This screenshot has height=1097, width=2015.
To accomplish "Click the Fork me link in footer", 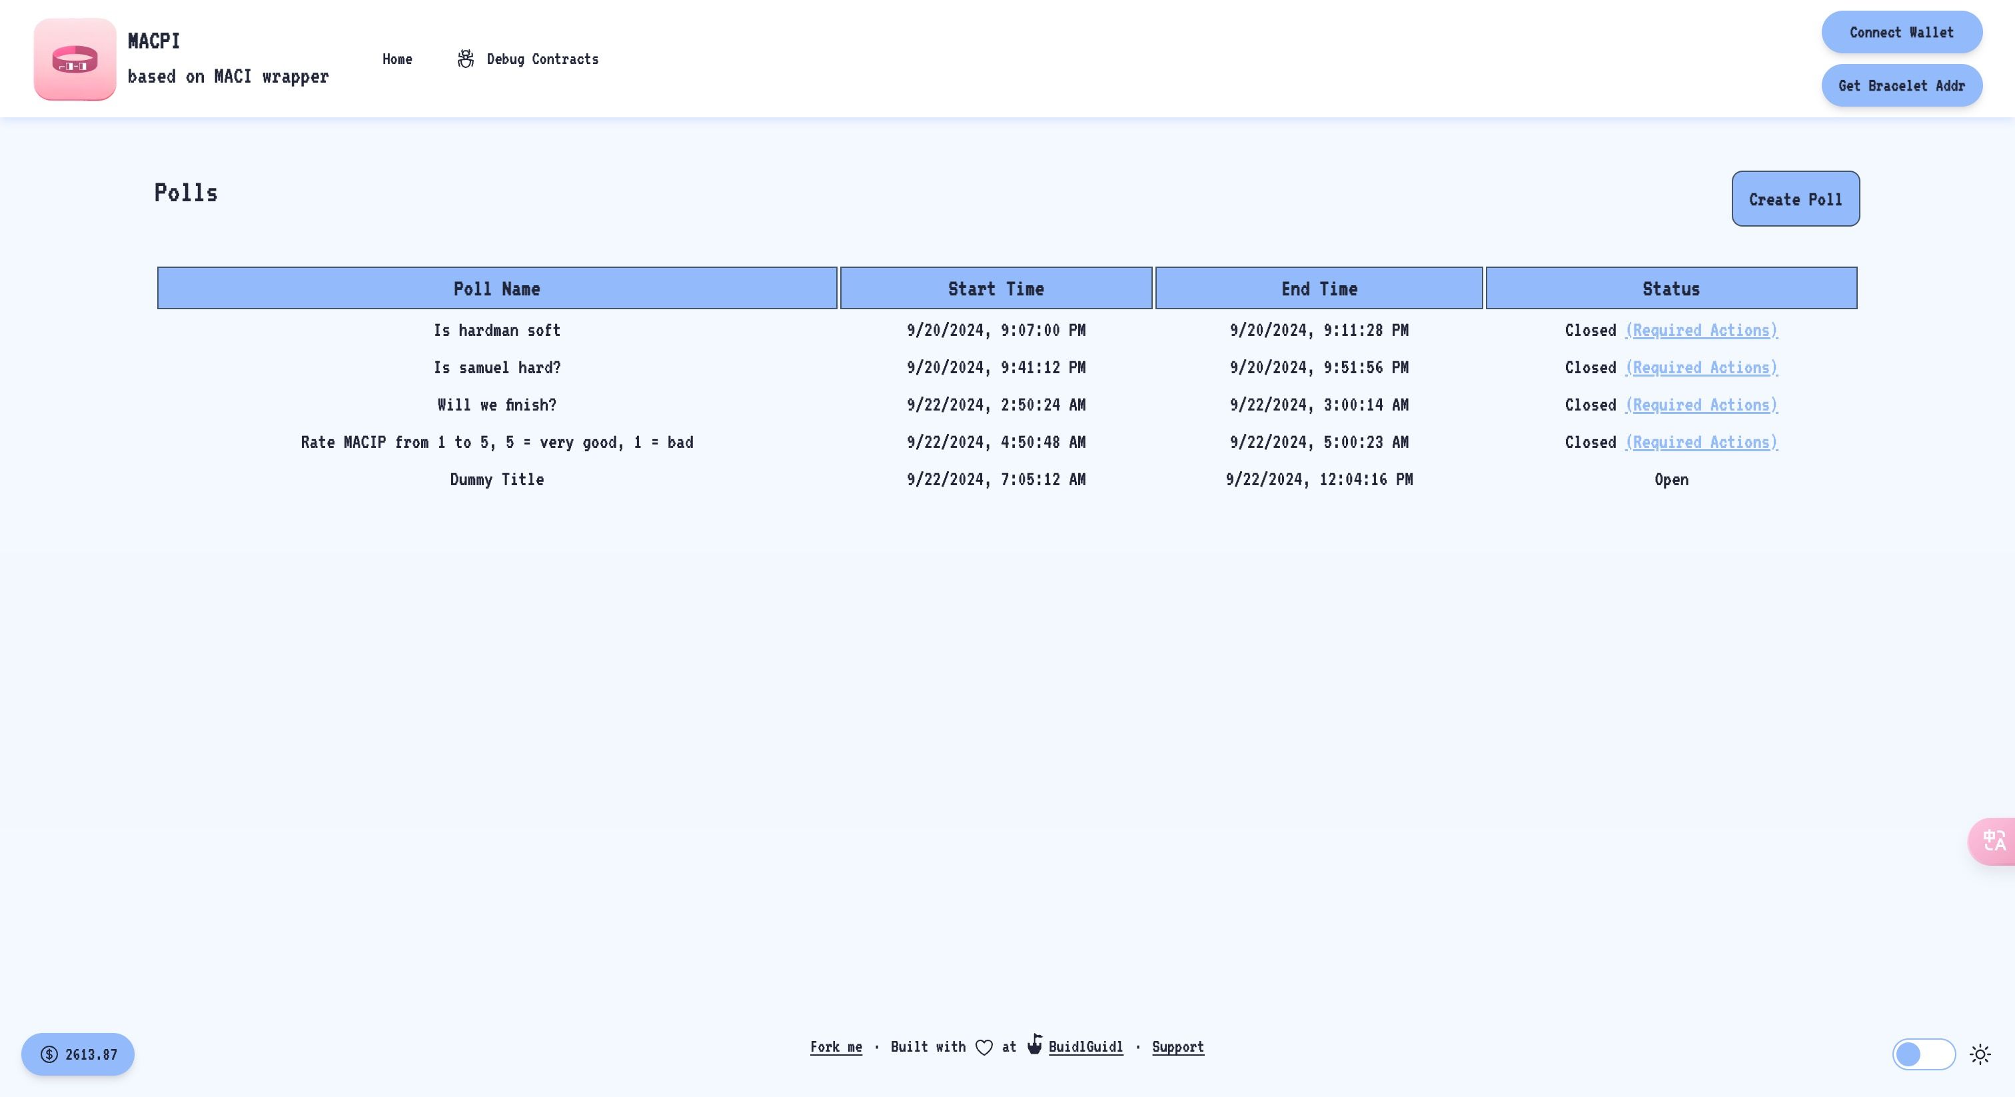I will (x=836, y=1047).
